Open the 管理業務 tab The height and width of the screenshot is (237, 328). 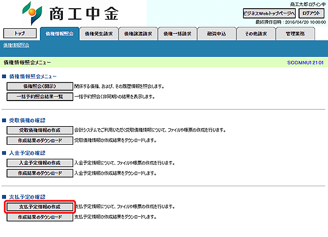coord(295,34)
